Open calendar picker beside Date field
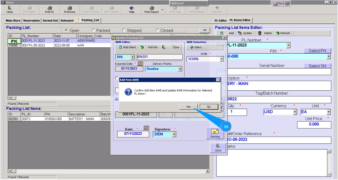338x180 pixels. coord(146,128)
